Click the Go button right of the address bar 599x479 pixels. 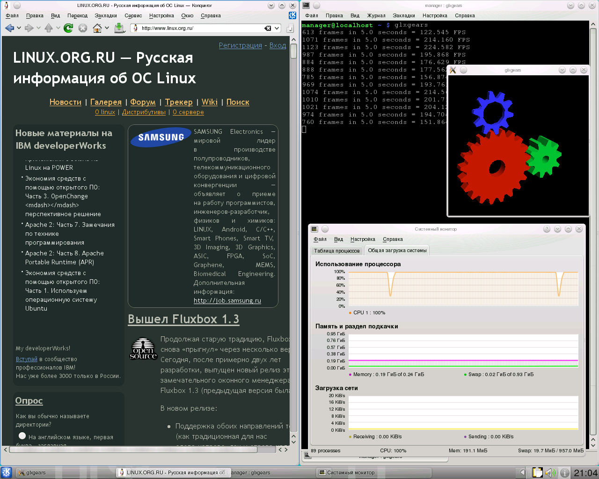pyautogui.click(x=290, y=29)
